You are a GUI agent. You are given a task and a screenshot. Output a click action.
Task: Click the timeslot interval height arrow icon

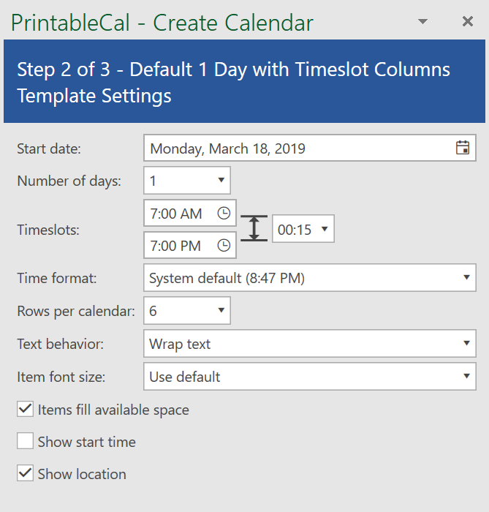tap(254, 229)
